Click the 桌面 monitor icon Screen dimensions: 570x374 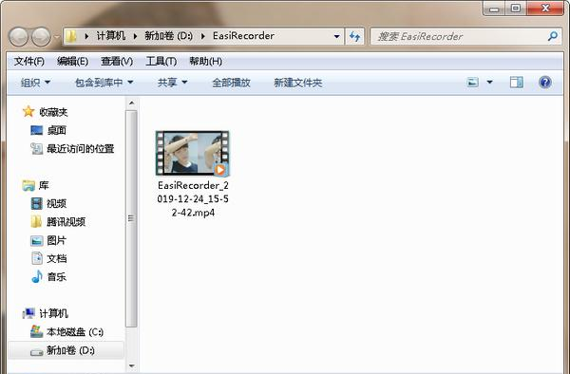(37, 130)
